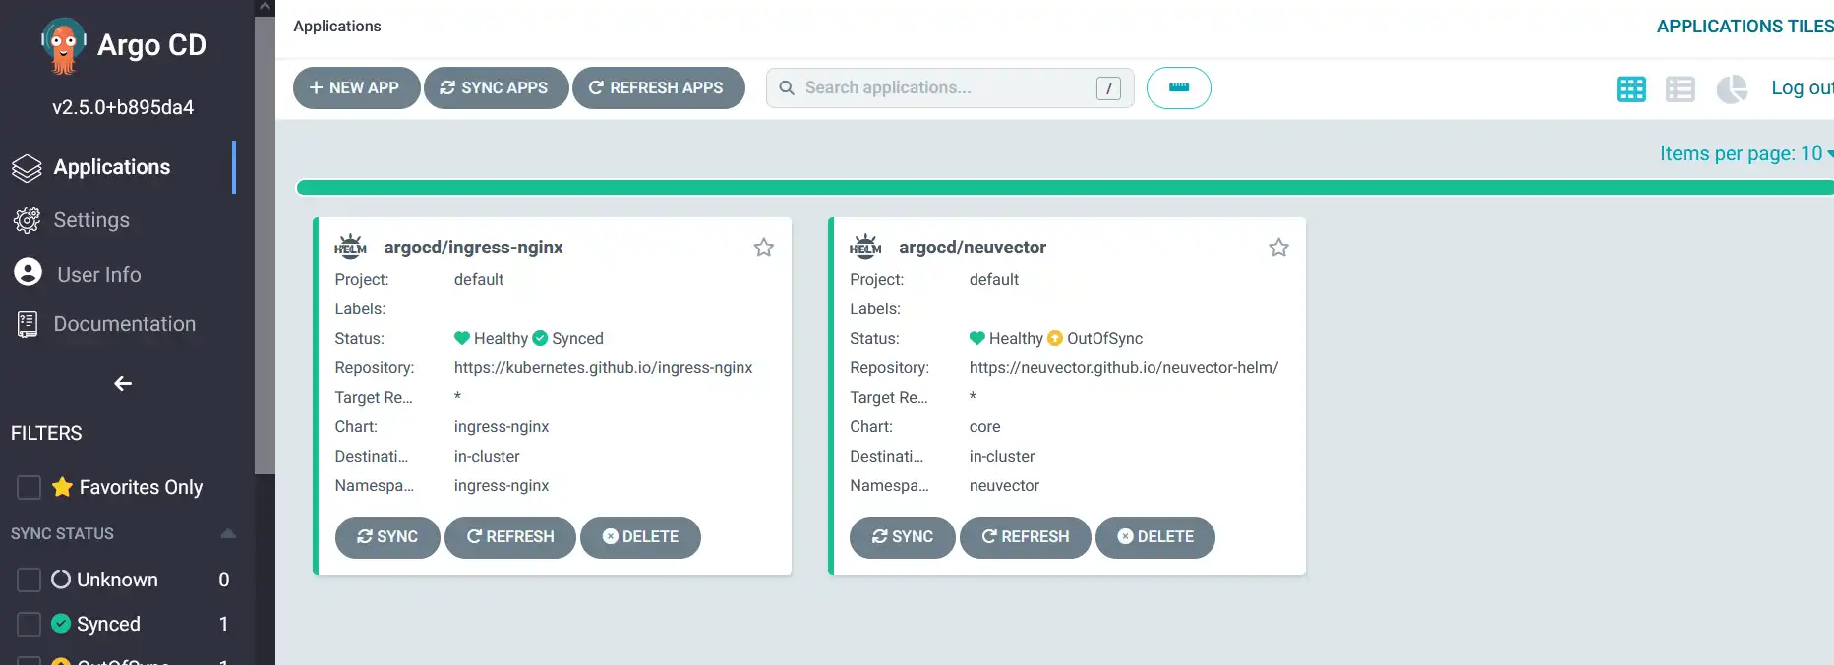Create a new app with NEW APP

(356, 87)
